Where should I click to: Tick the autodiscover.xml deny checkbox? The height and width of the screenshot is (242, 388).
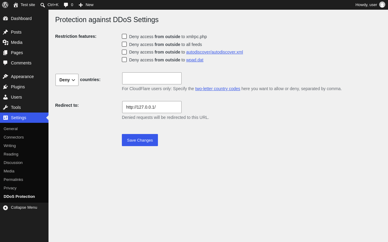pyautogui.click(x=124, y=52)
